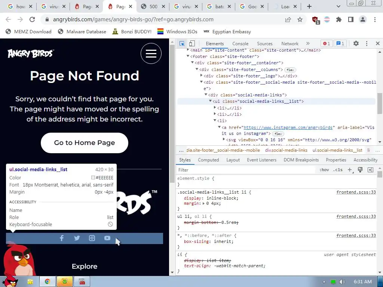Open the Chrome profile avatar

[363, 19]
